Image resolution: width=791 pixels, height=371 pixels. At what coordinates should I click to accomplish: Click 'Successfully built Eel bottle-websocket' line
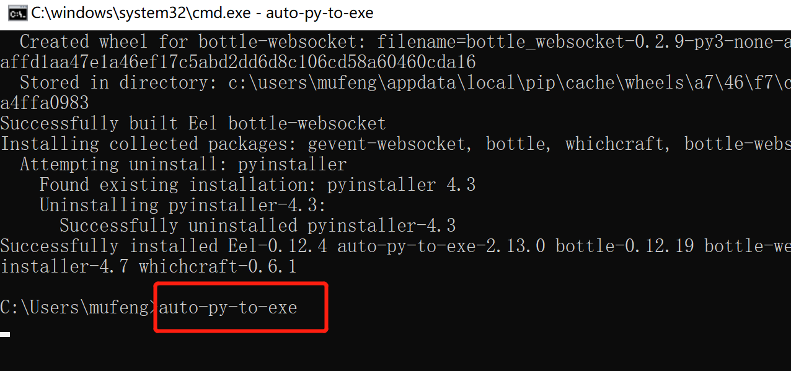click(x=193, y=123)
